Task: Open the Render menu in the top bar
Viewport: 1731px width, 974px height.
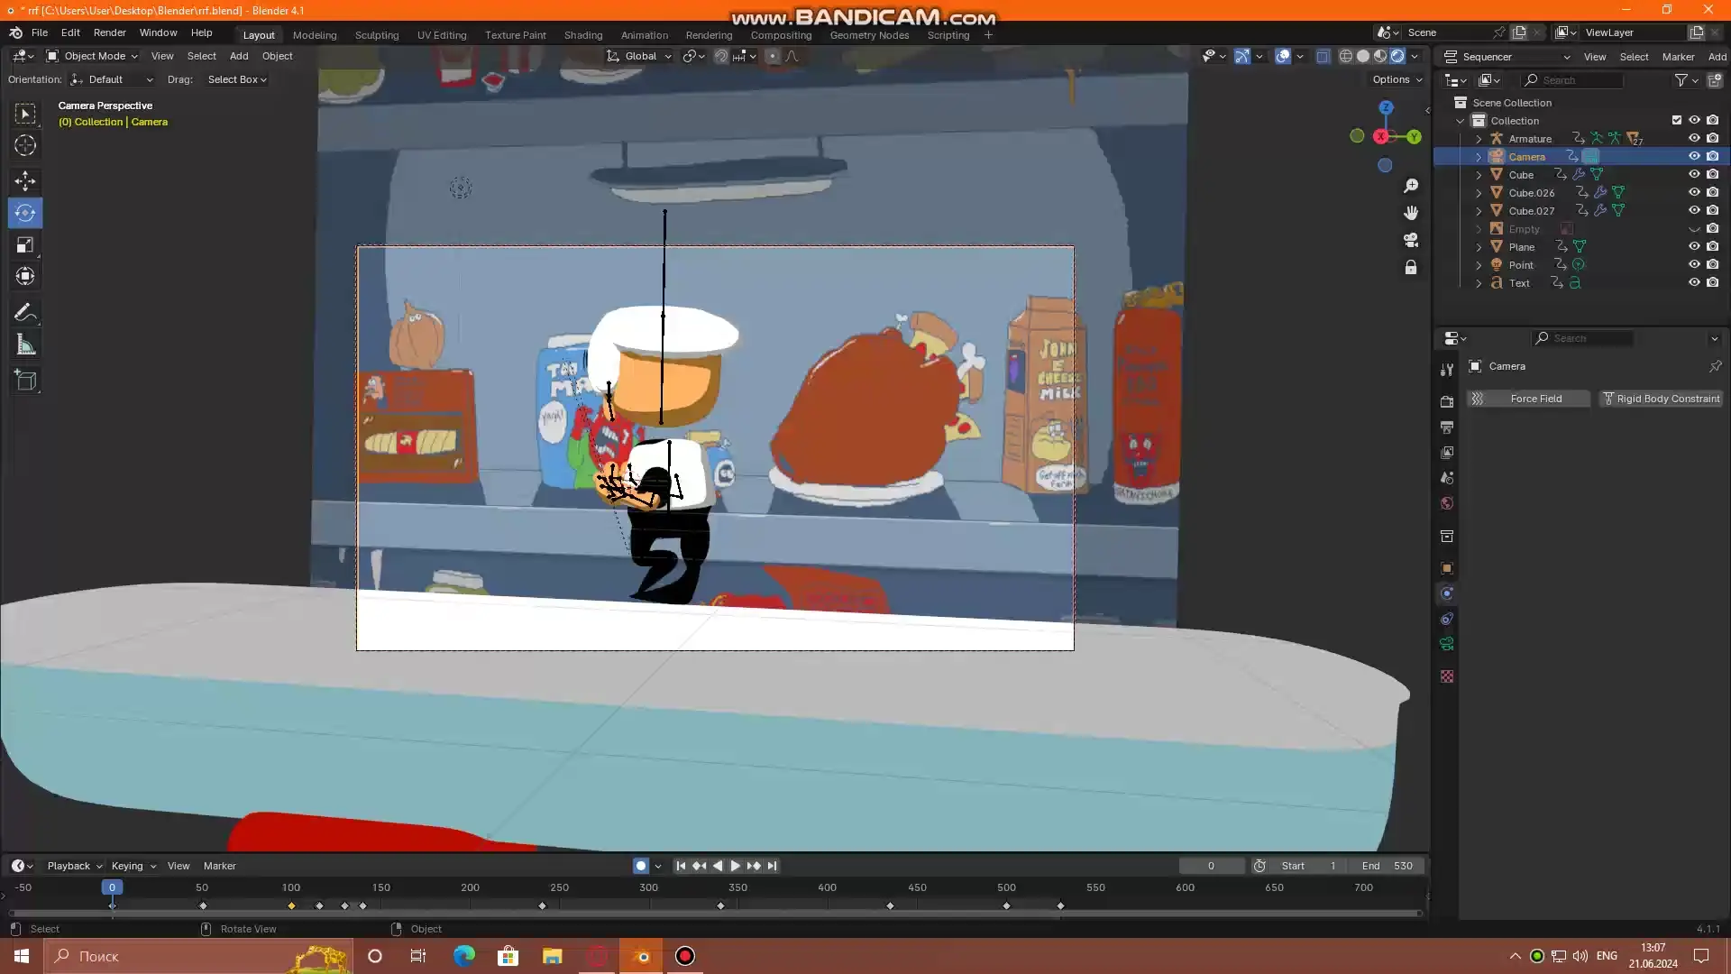Action: [109, 32]
